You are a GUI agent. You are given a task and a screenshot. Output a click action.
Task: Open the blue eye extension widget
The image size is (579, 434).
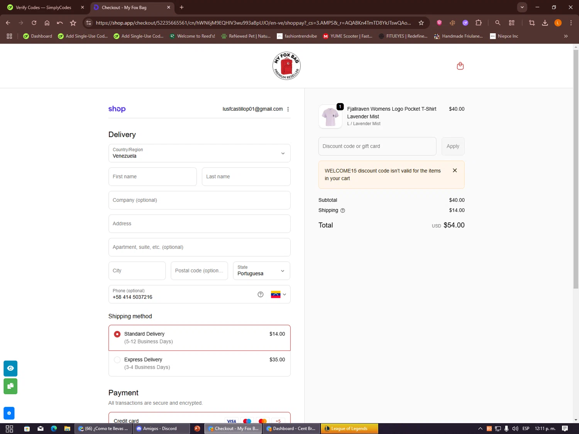coord(10,368)
